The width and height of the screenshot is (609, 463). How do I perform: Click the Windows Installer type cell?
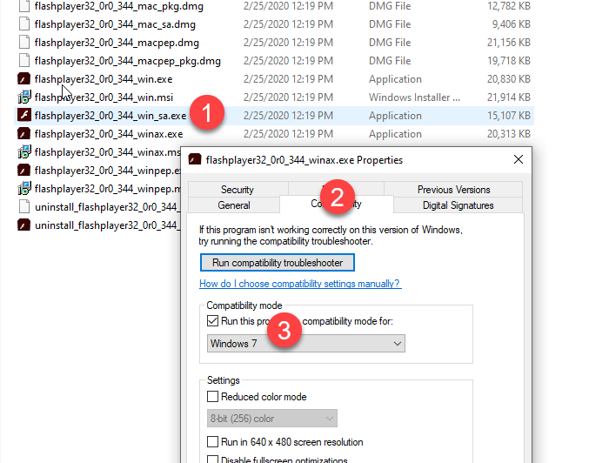coord(414,97)
